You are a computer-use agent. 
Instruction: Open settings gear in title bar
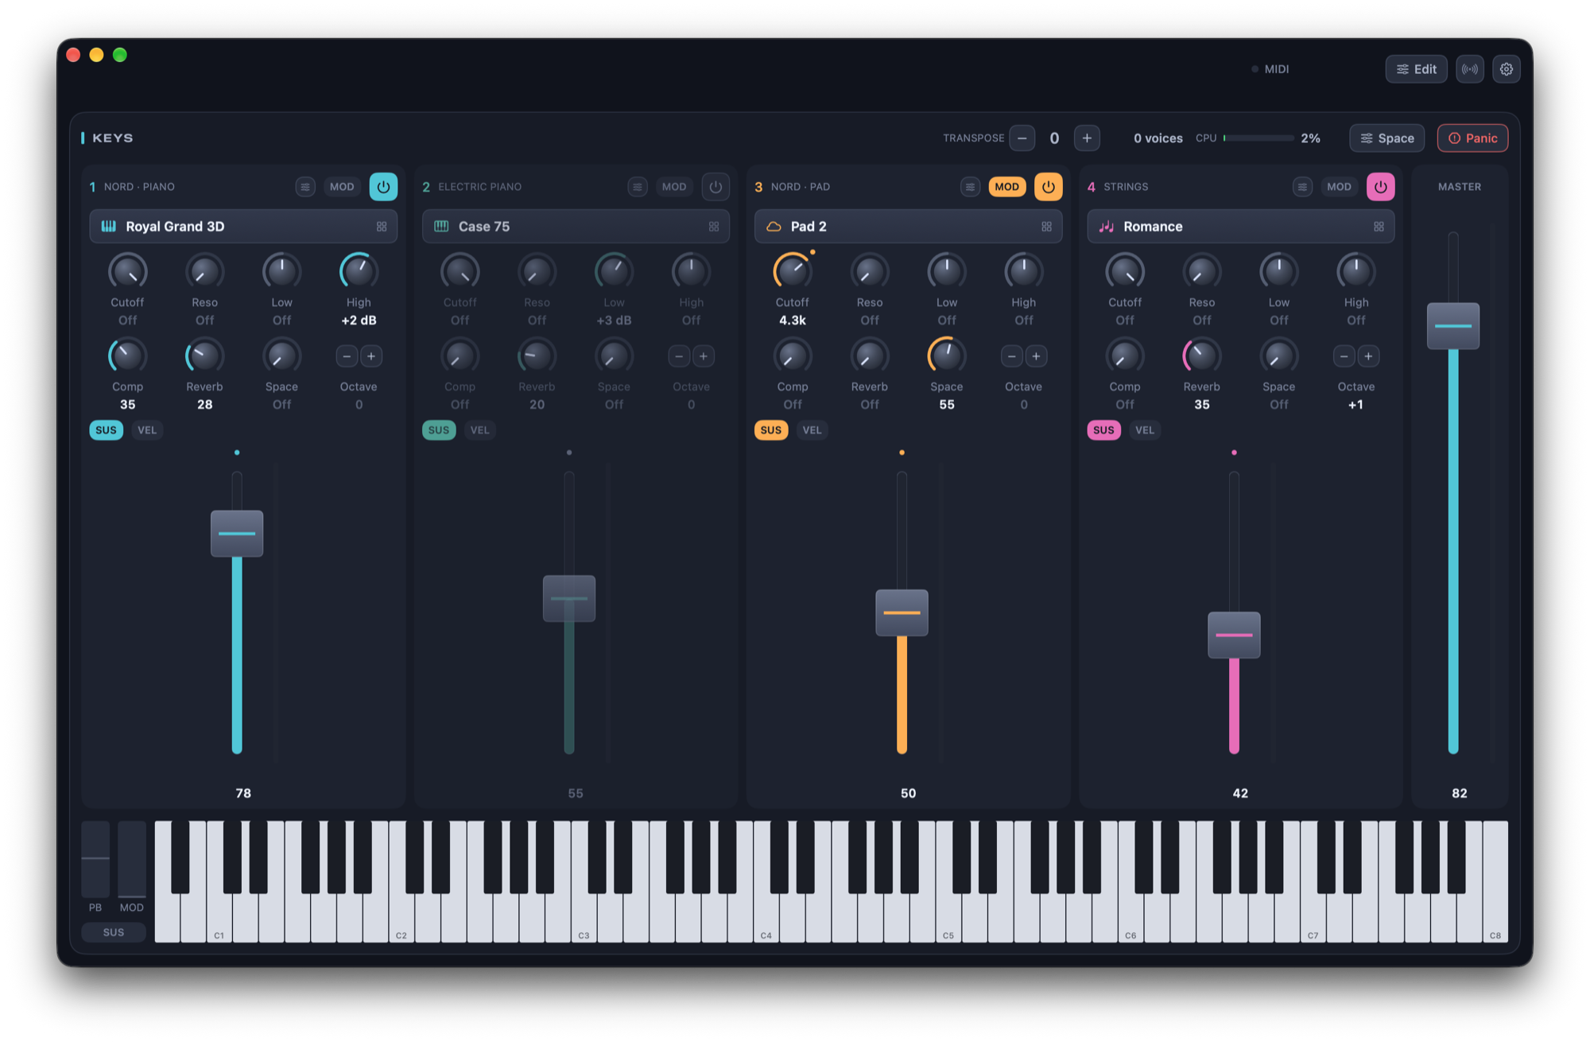pos(1507,69)
